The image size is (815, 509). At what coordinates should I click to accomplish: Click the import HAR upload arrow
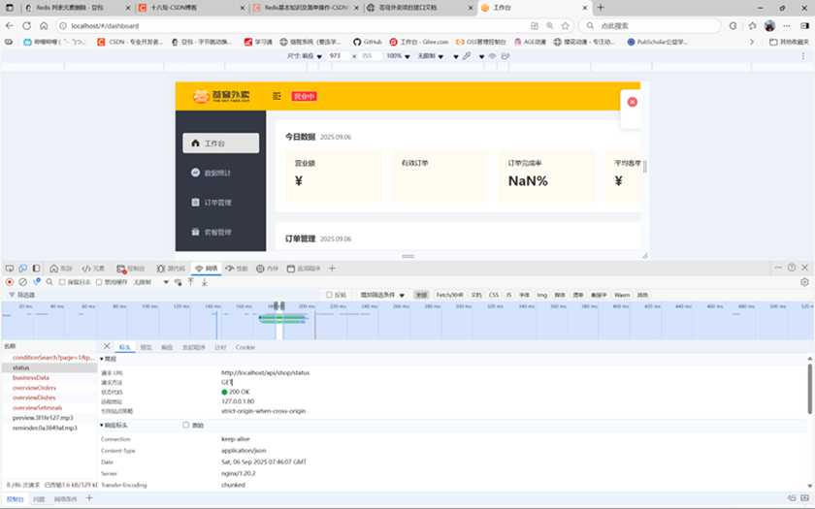click(191, 282)
